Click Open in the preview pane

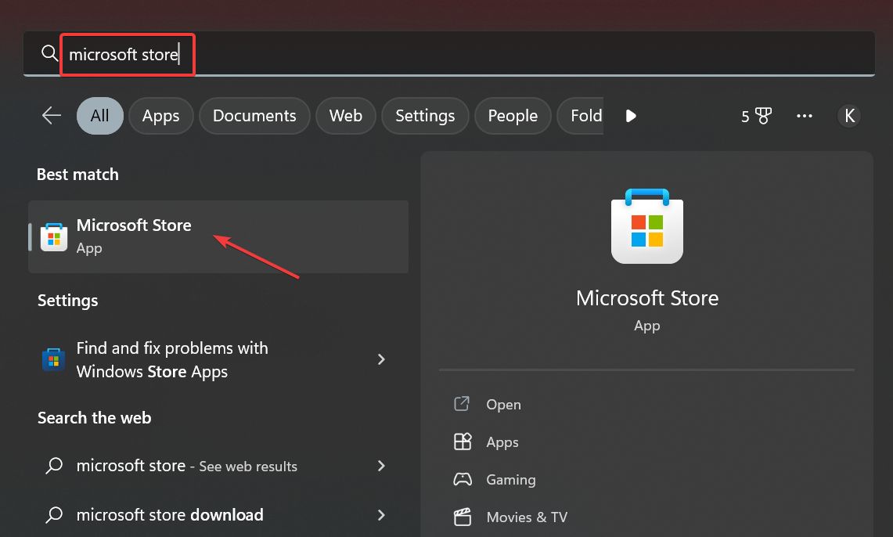(x=503, y=405)
